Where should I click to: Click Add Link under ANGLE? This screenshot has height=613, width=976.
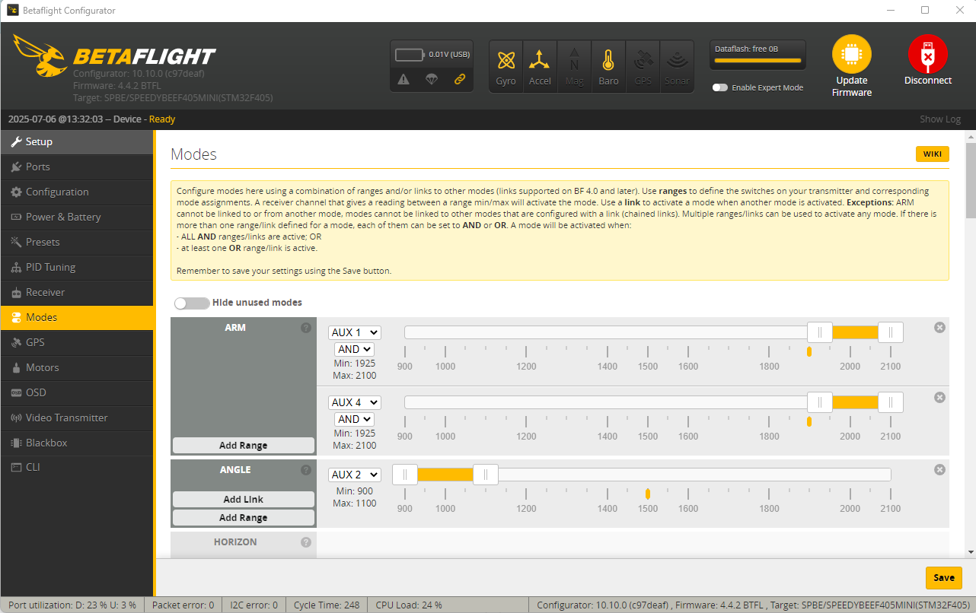pos(244,500)
